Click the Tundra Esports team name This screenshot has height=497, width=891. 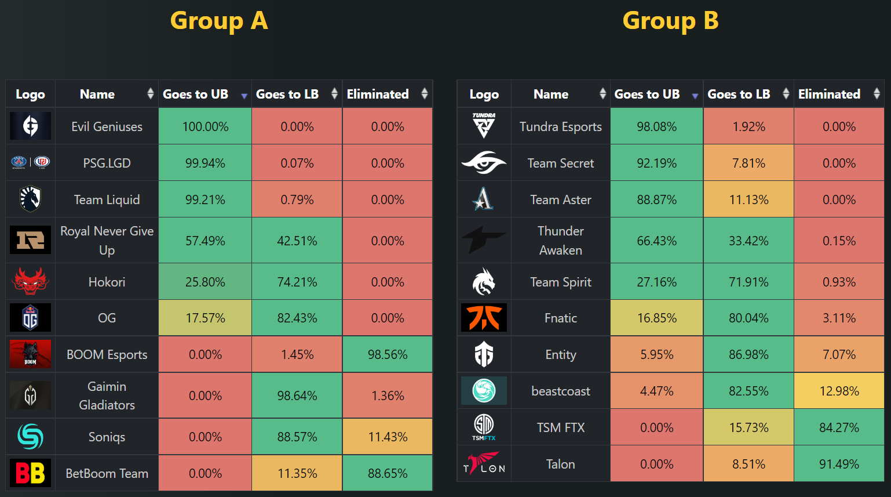coord(560,126)
